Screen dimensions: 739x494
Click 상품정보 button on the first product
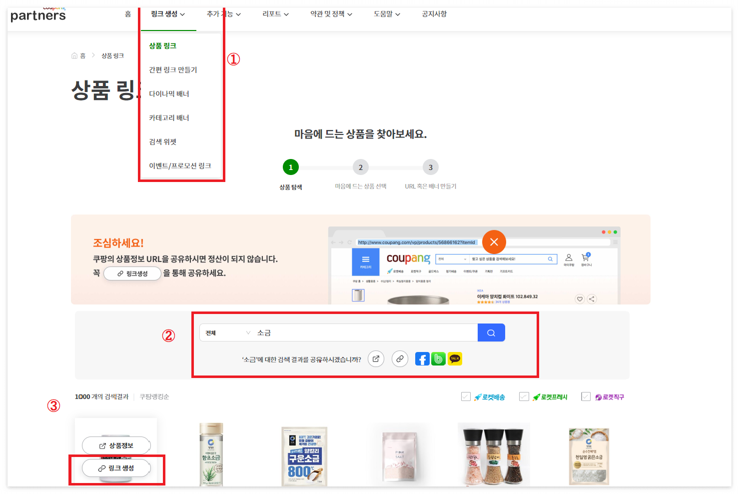[116, 445]
